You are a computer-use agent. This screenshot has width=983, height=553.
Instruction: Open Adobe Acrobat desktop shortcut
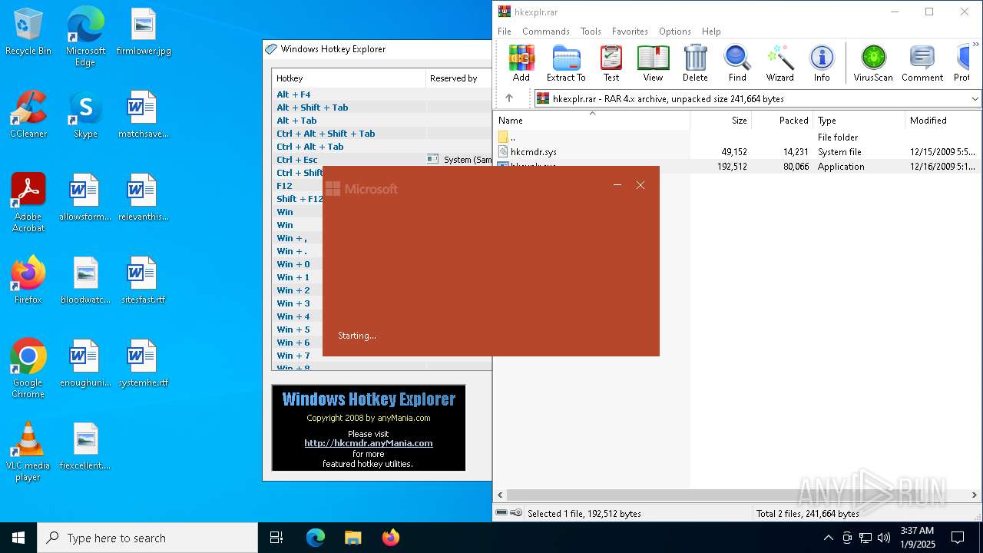pyautogui.click(x=28, y=202)
